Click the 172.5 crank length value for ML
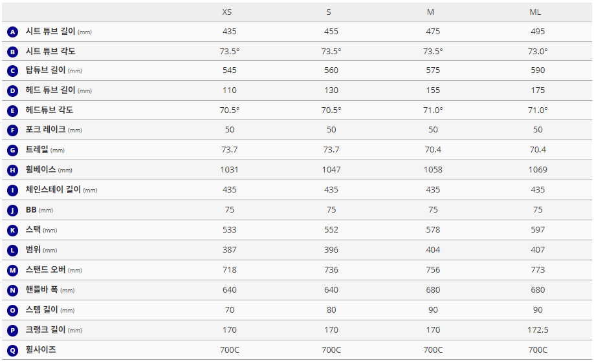The image size is (594, 363). (x=538, y=330)
